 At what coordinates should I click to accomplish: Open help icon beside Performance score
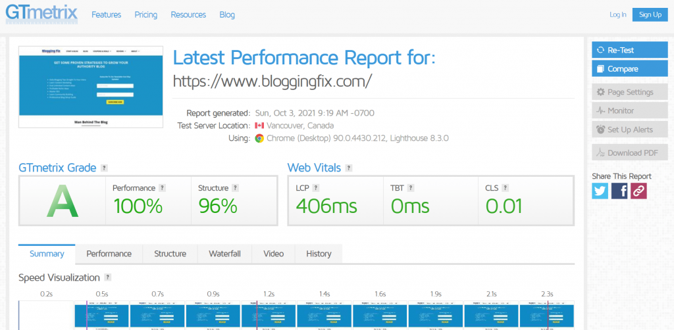162,188
